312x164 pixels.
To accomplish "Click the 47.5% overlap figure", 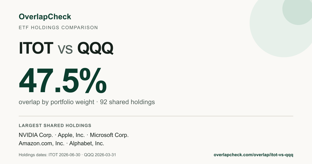I will [x=63, y=81].
